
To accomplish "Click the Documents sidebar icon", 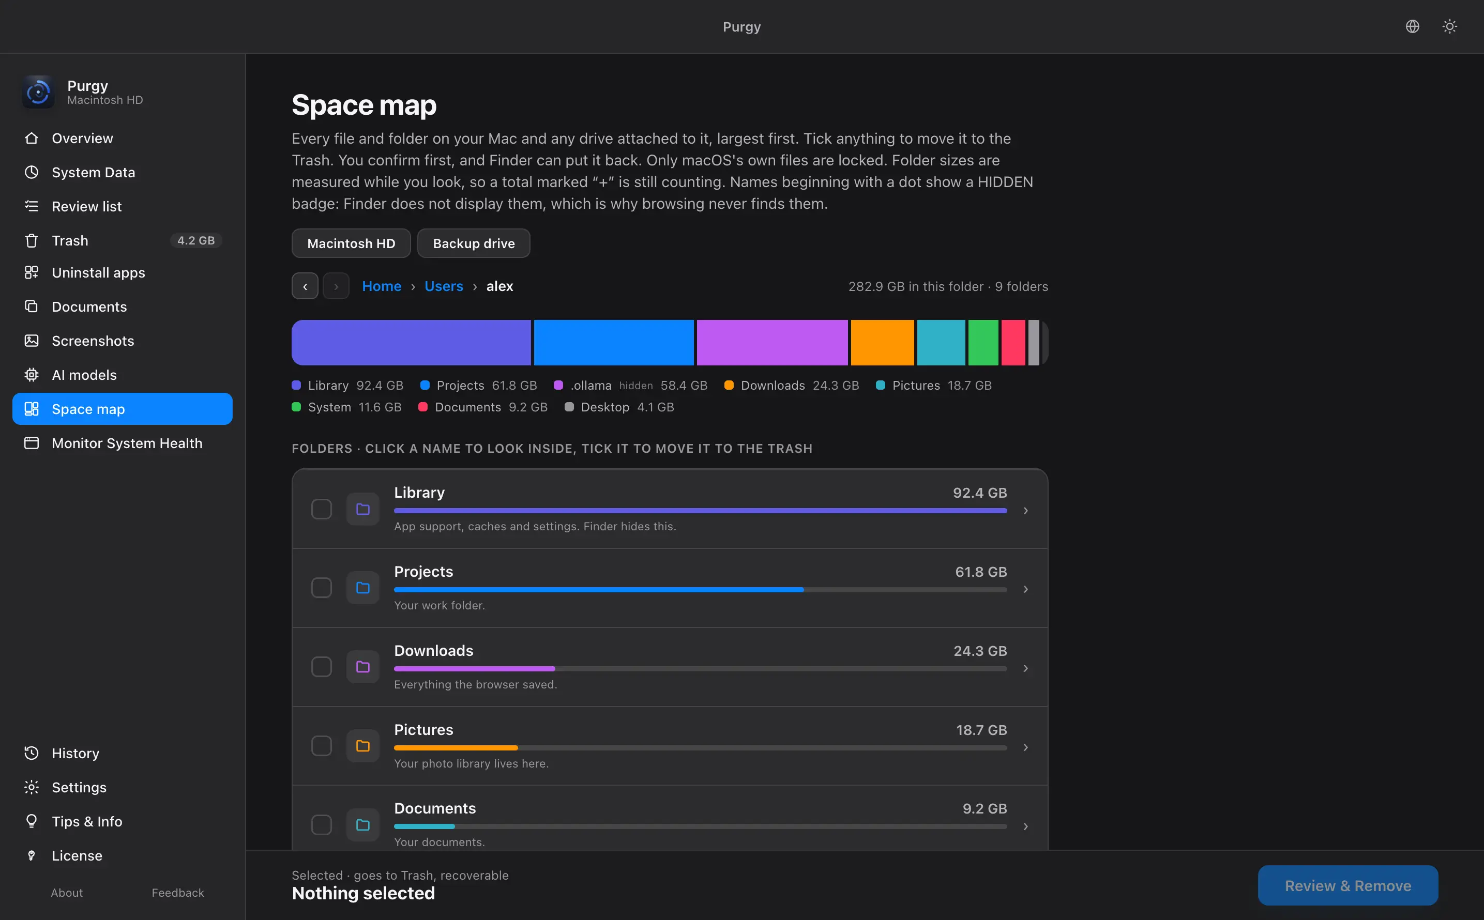I will pyautogui.click(x=32, y=306).
